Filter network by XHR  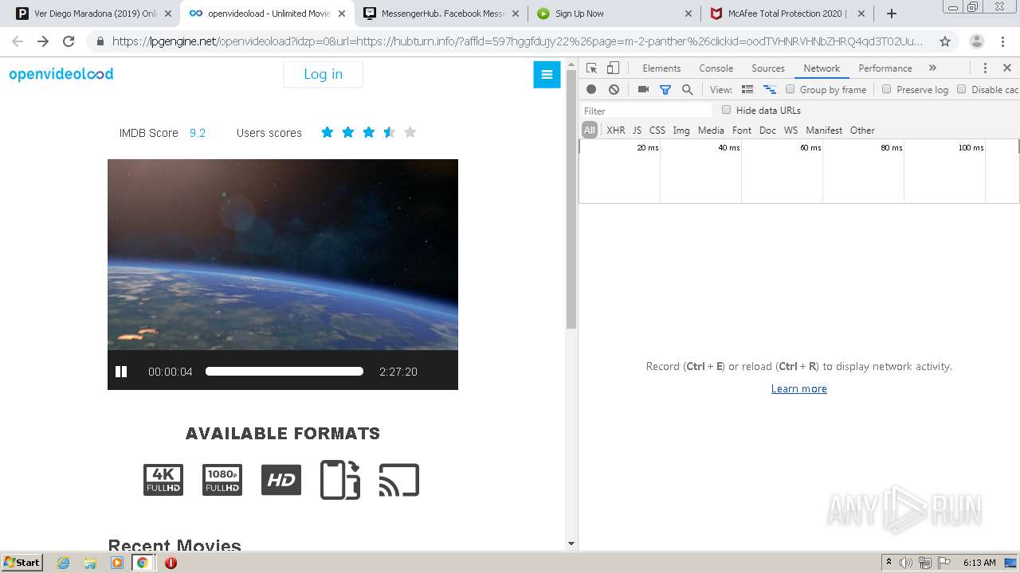click(x=616, y=131)
